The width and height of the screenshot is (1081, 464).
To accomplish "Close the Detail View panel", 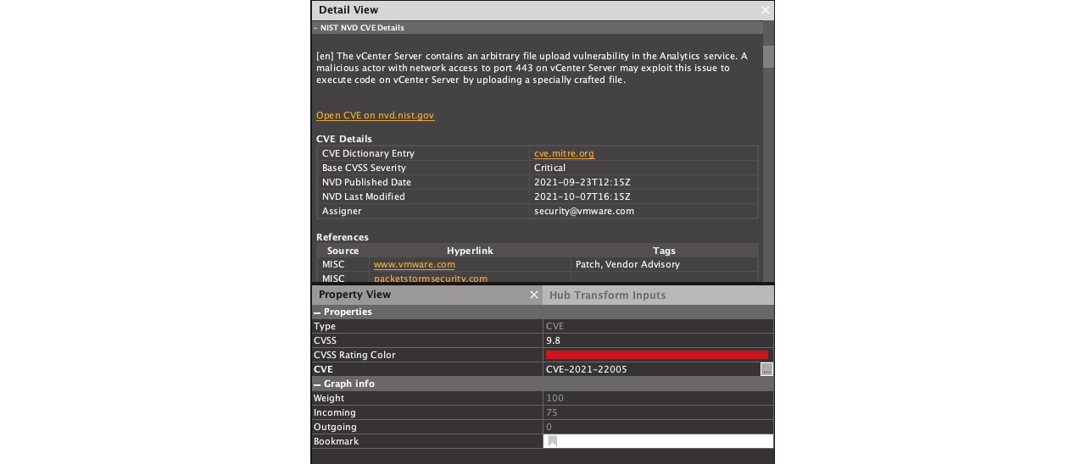I will 766,10.
